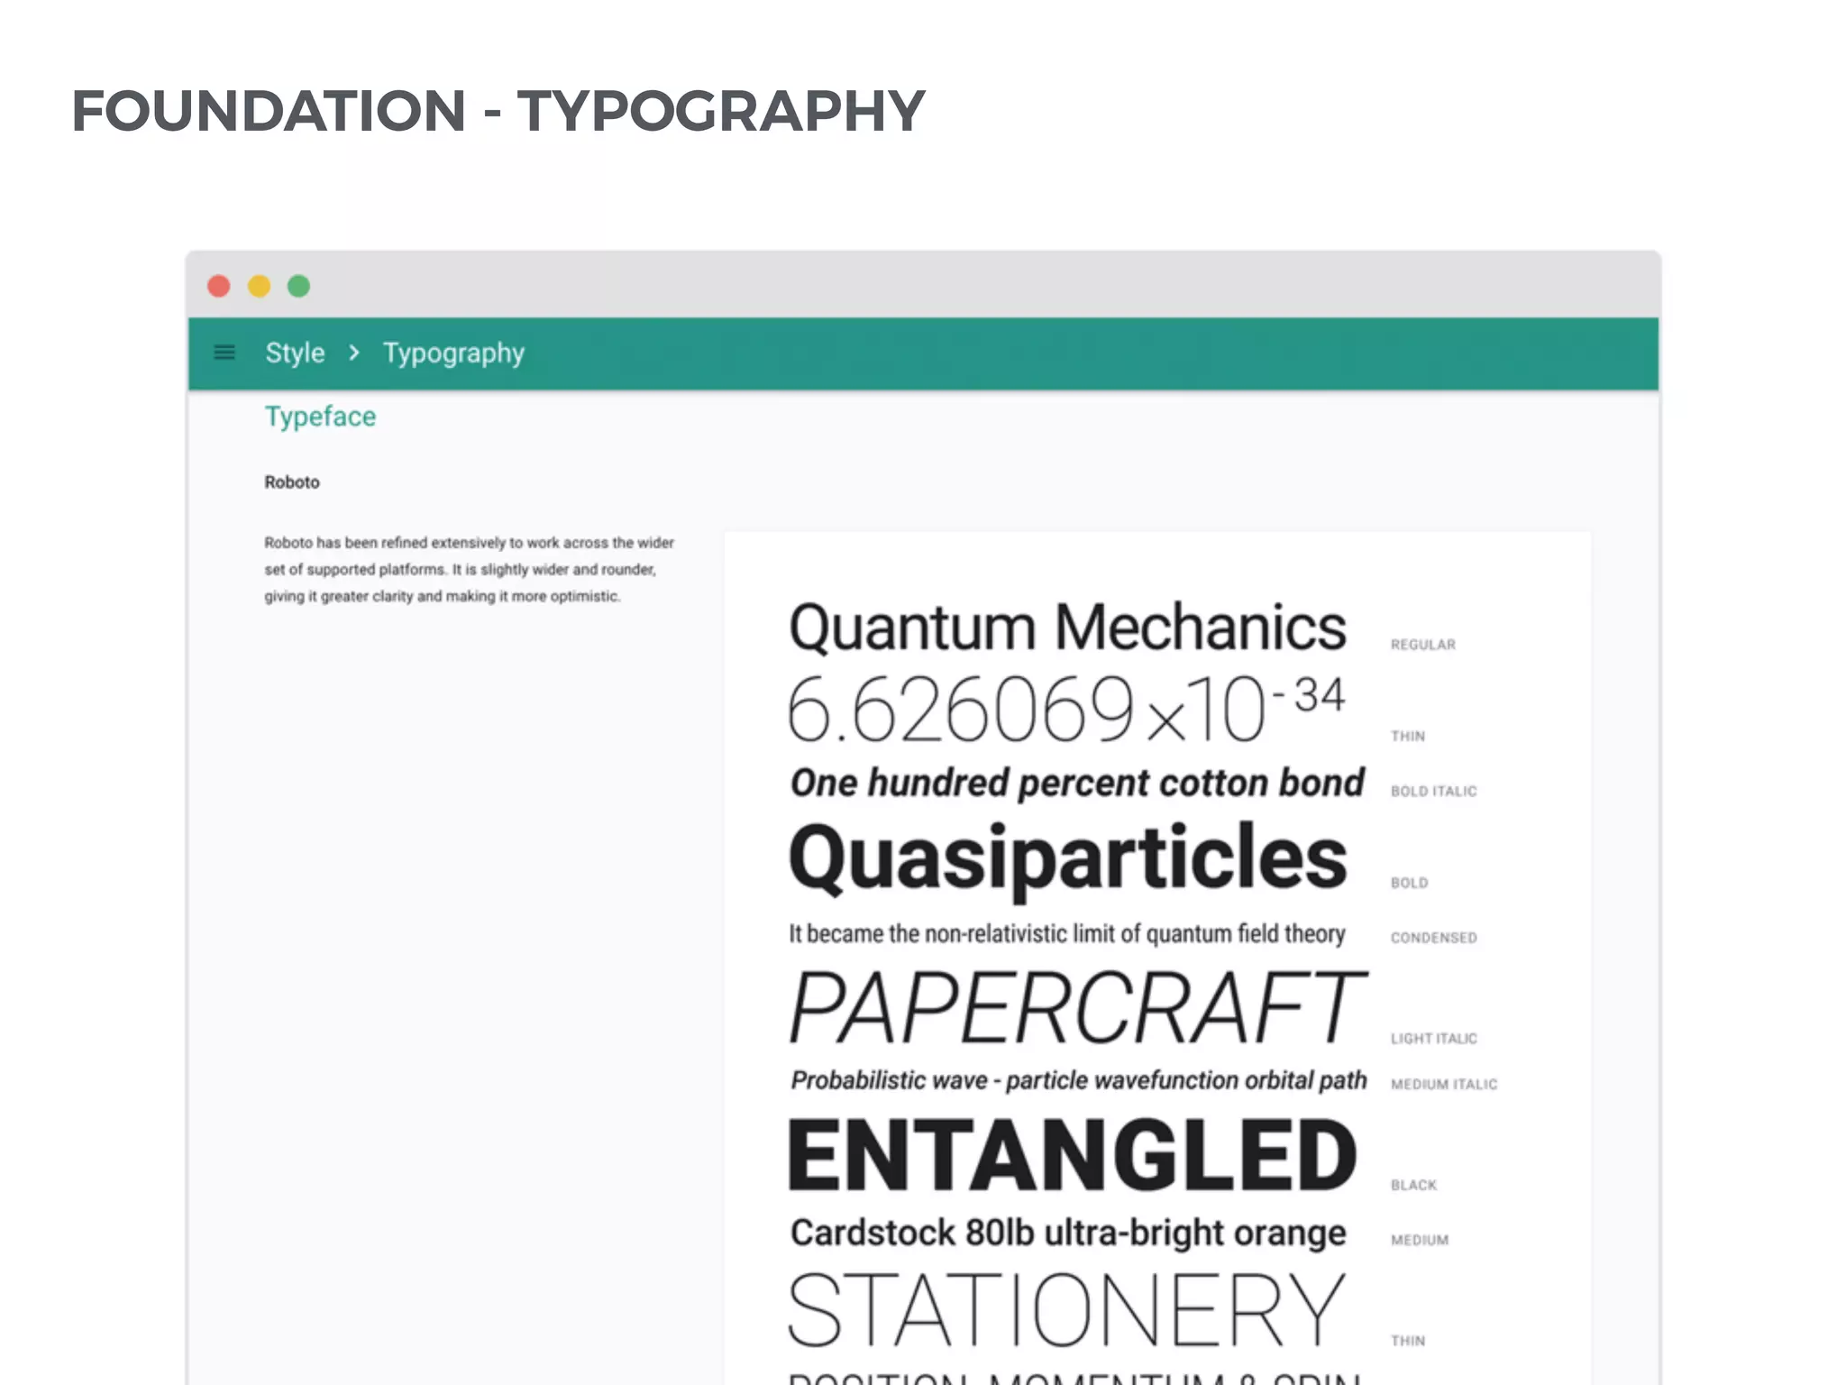Click the CONDENSED weight label
The image size is (1846, 1385).
(1433, 939)
